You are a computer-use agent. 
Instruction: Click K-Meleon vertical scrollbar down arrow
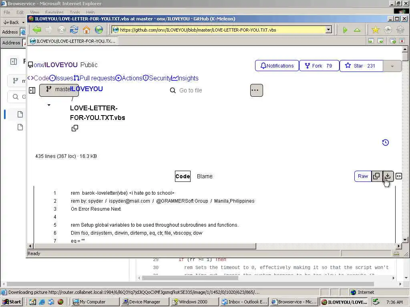405,240
